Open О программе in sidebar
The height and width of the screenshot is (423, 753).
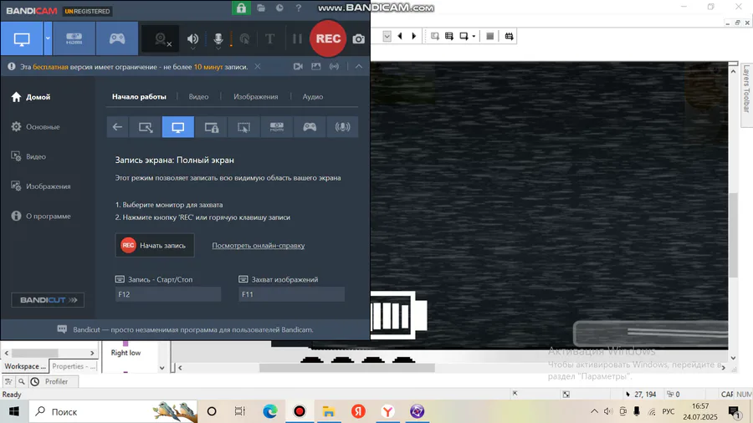41,216
